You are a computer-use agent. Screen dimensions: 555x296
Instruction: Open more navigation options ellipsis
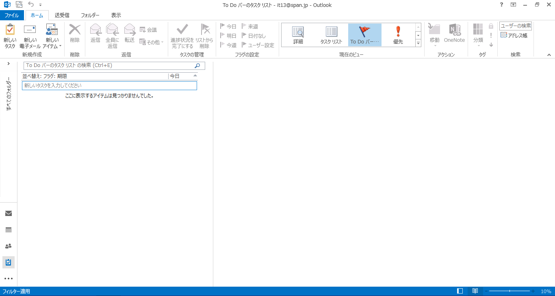click(9, 279)
